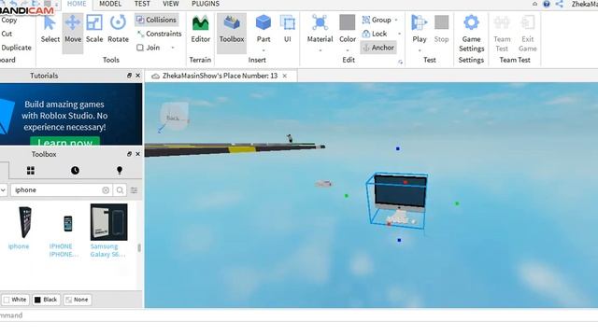Switch to the PLUGINS ribbon tab
Viewport: 598px width, 336px height.
(x=206, y=4)
